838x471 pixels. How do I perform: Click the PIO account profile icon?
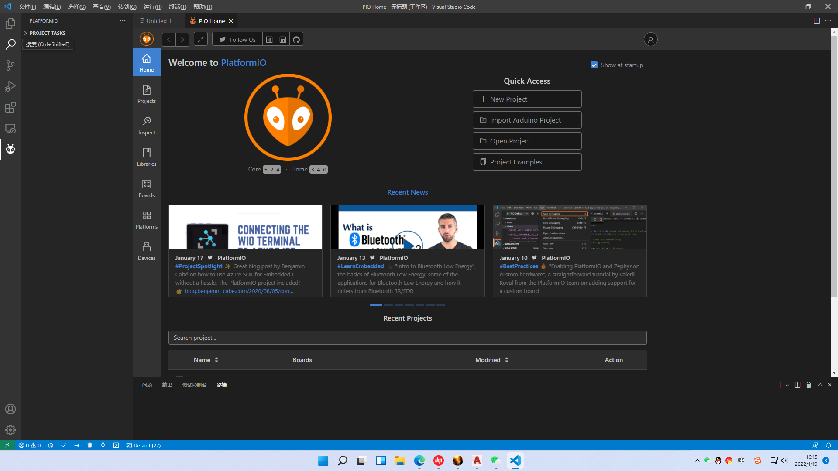click(650, 40)
